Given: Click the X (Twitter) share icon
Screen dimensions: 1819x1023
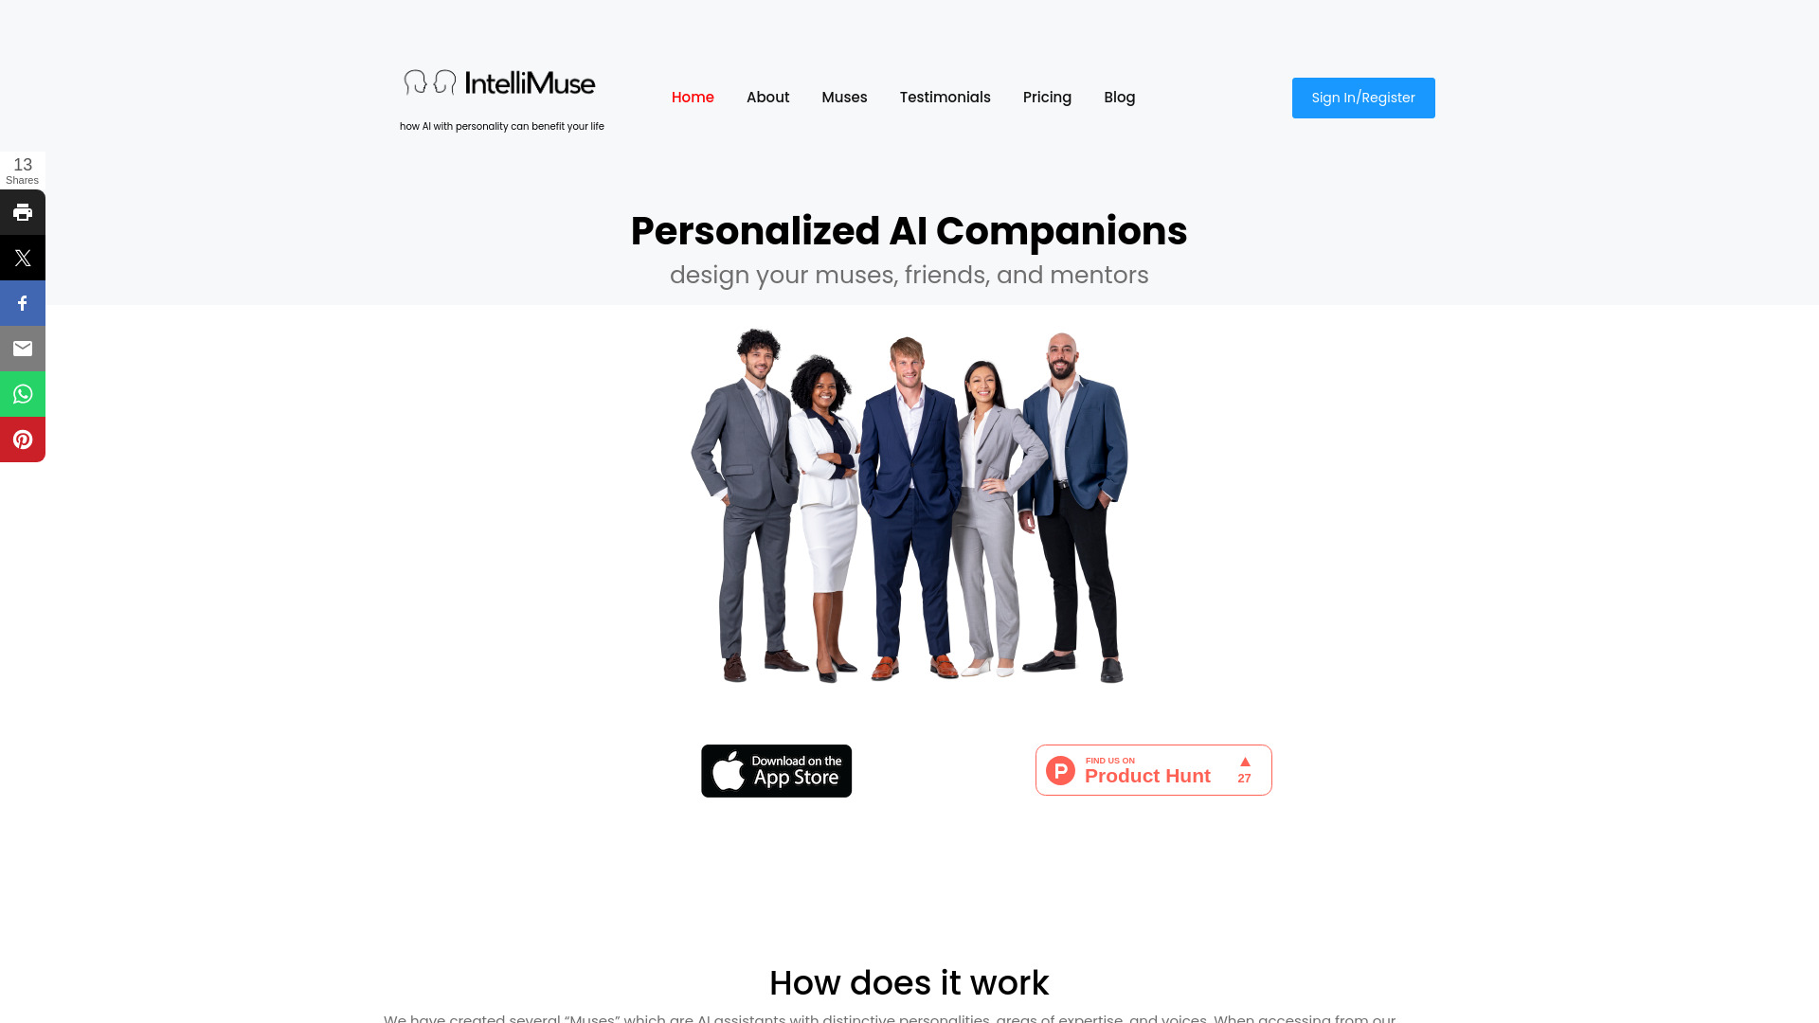Looking at the screenshot, I should point(23,258).
